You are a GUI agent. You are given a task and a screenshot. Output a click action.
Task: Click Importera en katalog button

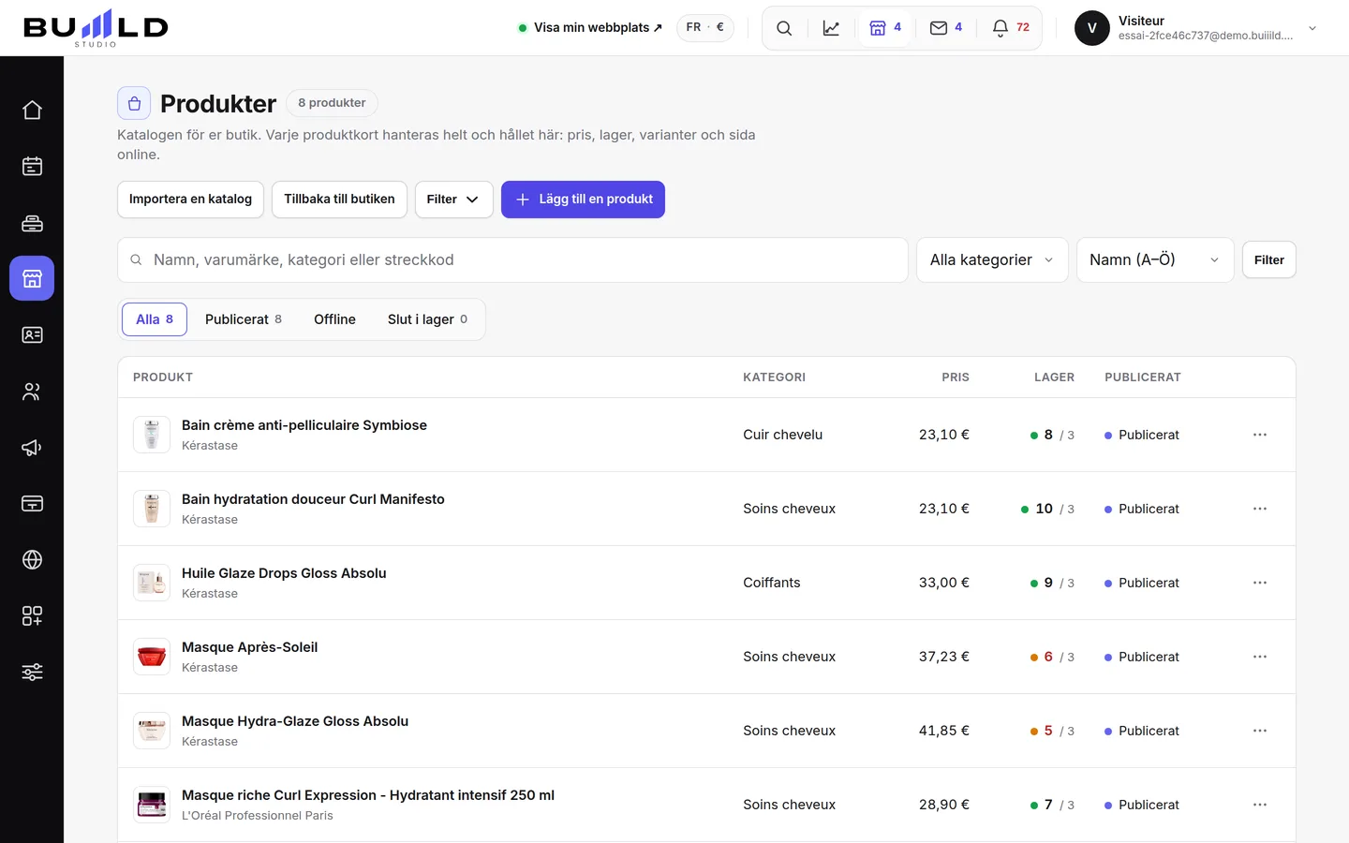190,200
